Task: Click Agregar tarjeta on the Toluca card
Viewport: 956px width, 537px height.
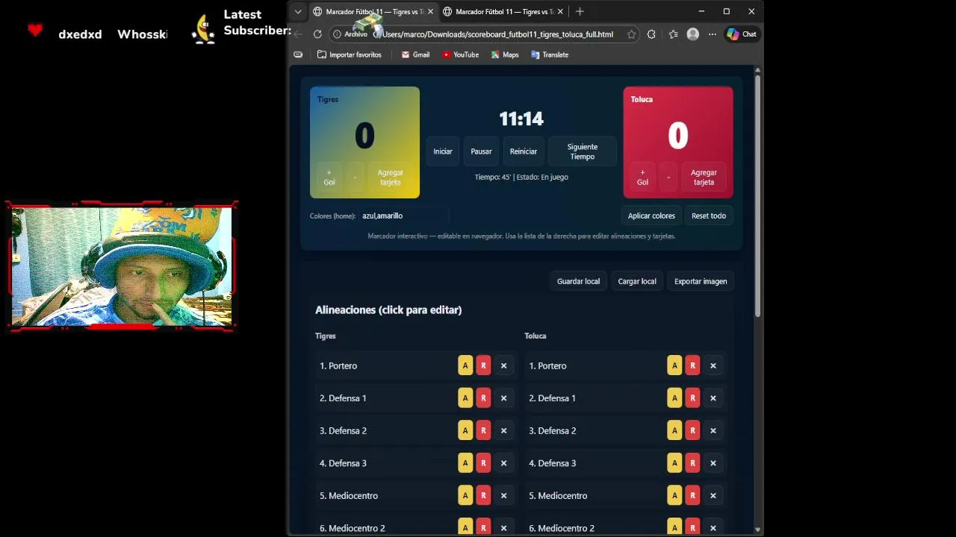Action: 704,177
